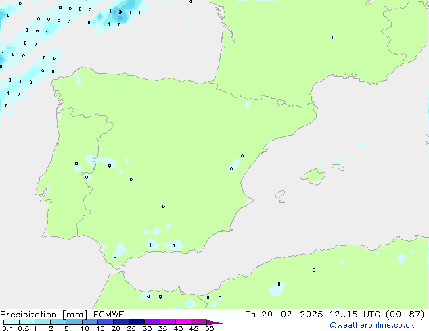Click the 35–40 mm legend swatch

pos(168,322)
